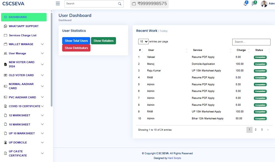Click the search magnifier icon
This screenshot has width=275, height=162.
tap(120, 4)
